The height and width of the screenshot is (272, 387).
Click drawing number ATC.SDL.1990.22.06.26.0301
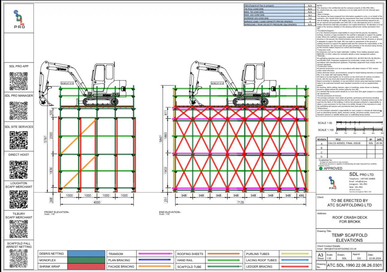(x=354, y=265)
